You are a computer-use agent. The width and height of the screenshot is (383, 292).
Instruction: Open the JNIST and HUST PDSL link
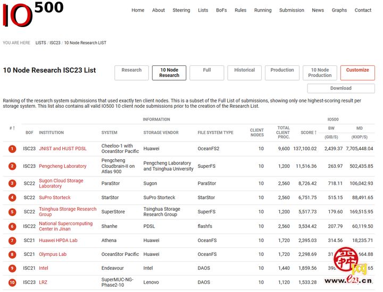pyautogui.click(x=62, y=149)
